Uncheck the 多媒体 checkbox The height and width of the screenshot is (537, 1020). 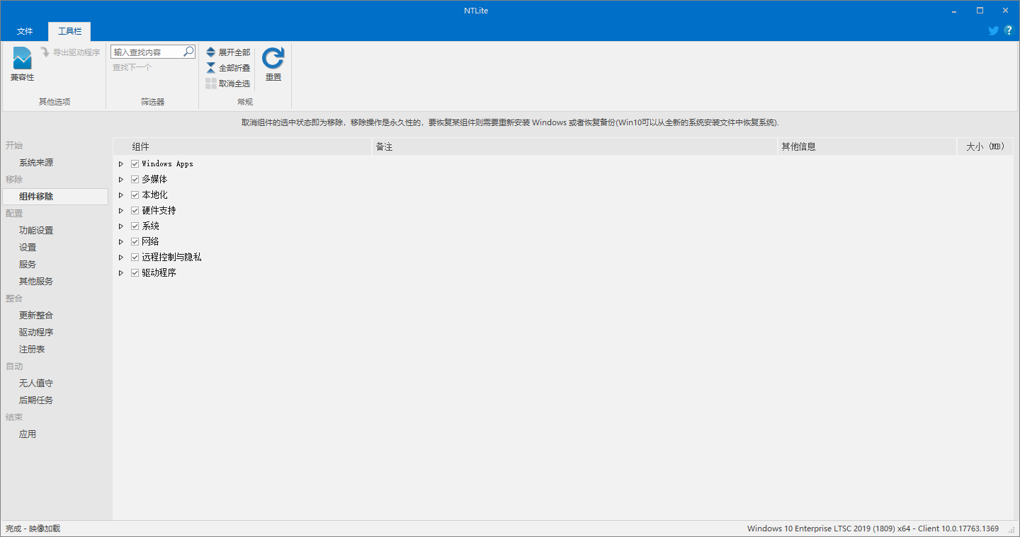[135, 180]
